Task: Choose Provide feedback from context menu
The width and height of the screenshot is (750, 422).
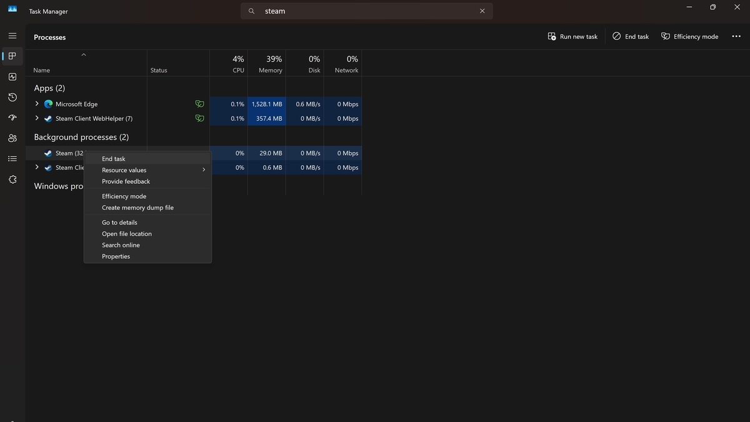Action: (x=147, y=181)
